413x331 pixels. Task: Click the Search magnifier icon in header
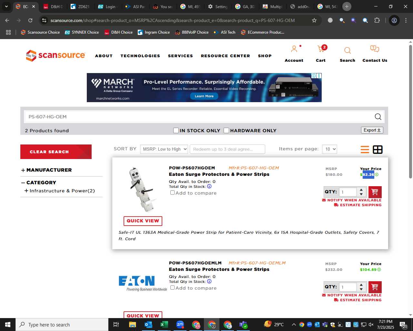(348, 50)
